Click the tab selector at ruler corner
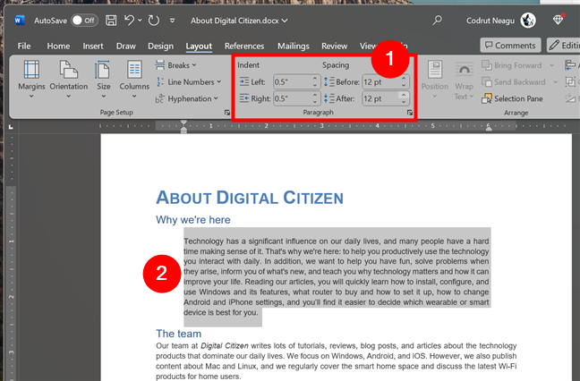Viewport: 580px width, 381px height. point(11,127)
